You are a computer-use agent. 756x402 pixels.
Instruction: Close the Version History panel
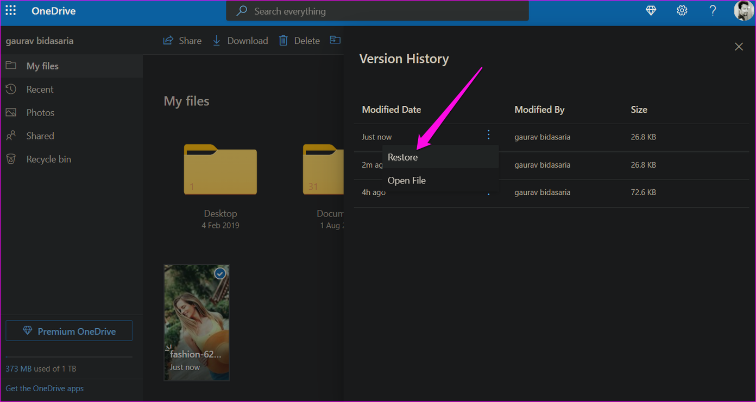coord(739,47)
